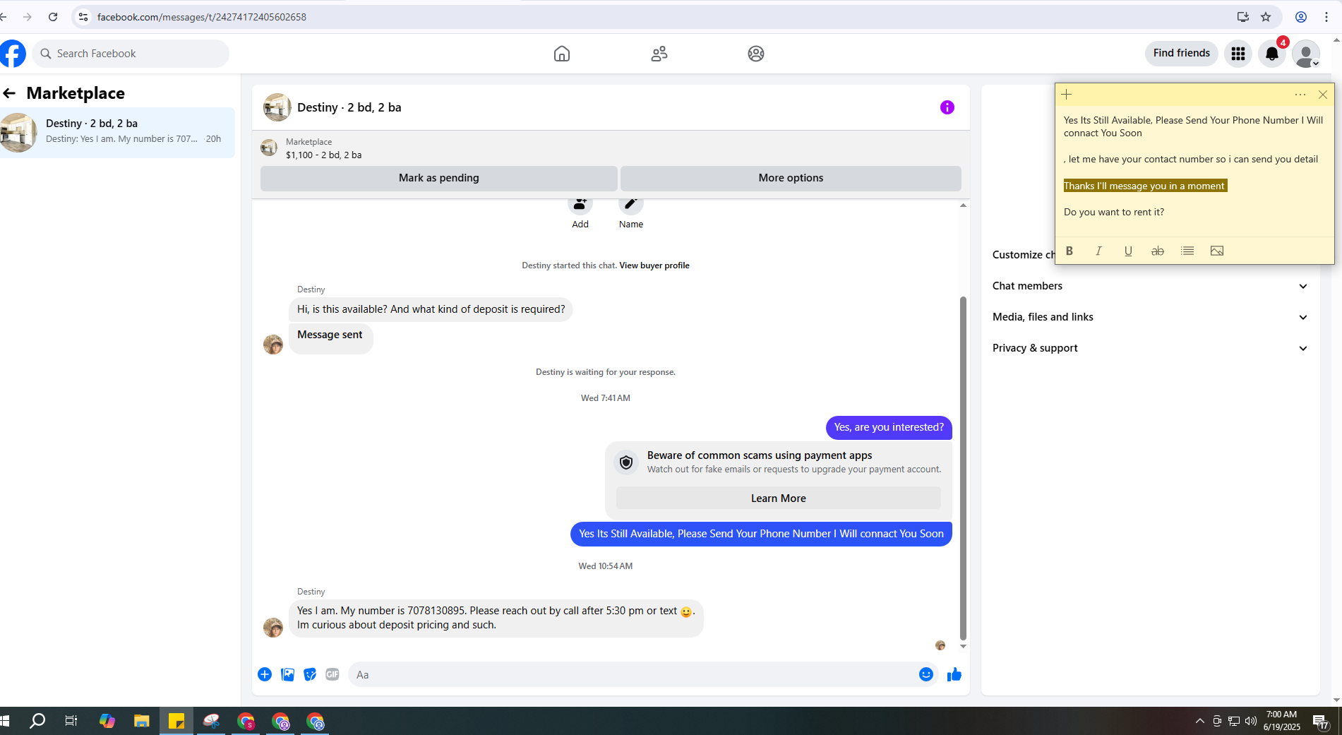Click Mark as pending button
This screenshot has height=735, width=1342.
click(x=439, y=178)
